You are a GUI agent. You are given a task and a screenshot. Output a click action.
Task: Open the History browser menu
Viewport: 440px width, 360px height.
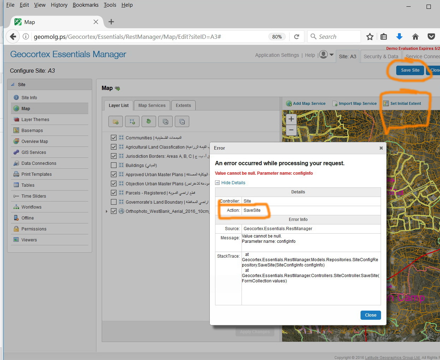pyautogui.click(x=59, y=5)
